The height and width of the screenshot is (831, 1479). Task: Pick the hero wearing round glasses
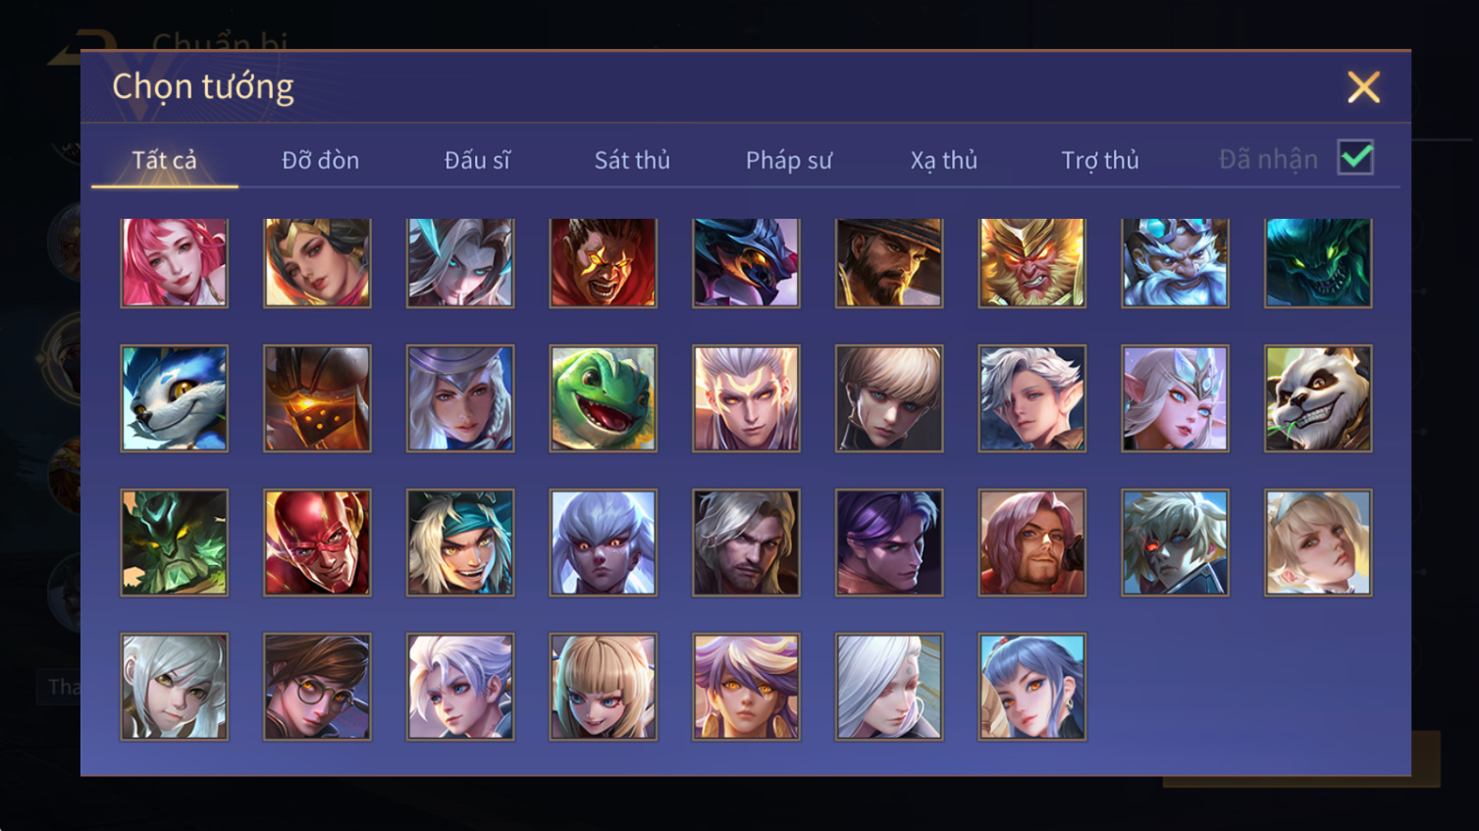(318, 687)
